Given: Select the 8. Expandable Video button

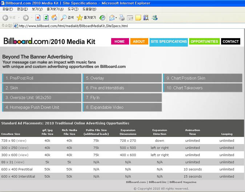Looking at the screenshot, I should (122, 107).
